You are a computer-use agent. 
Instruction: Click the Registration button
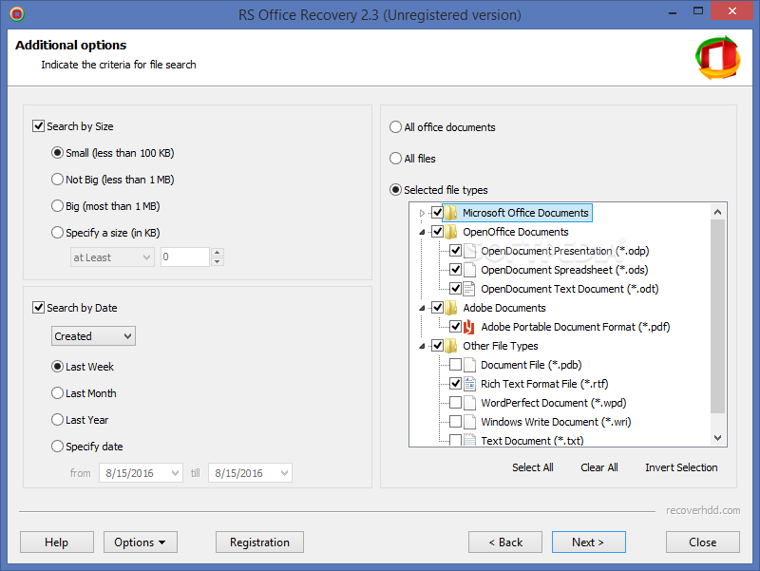pyautogui.click(x=259, y=542)
